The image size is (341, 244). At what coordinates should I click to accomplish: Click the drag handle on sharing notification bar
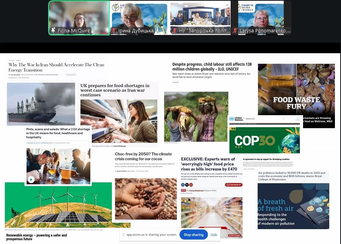[x=123, y=234]
